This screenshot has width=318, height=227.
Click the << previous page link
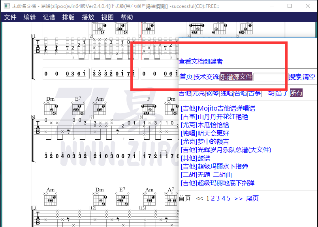(199, 199)
